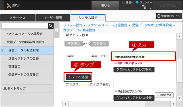Screen dimensions: 183x107
Task: Click the リストへ追加 button
Action: (x=78, y=77)
